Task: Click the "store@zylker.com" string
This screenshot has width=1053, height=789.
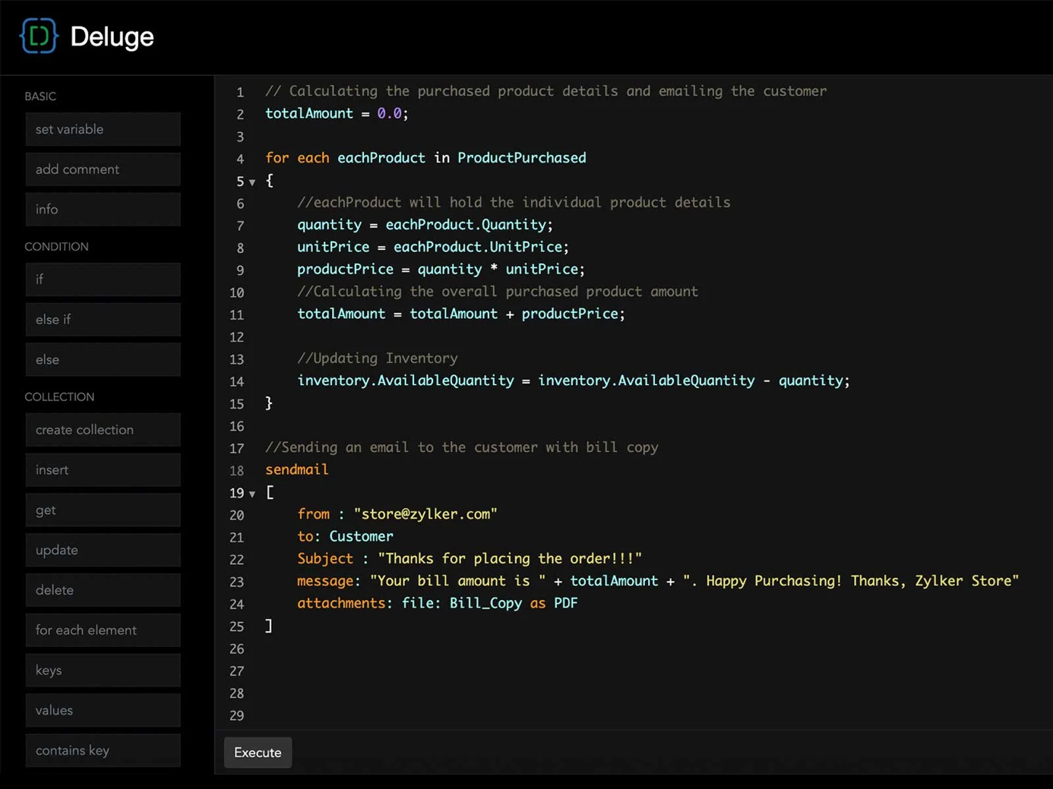Action: point(425,514)
